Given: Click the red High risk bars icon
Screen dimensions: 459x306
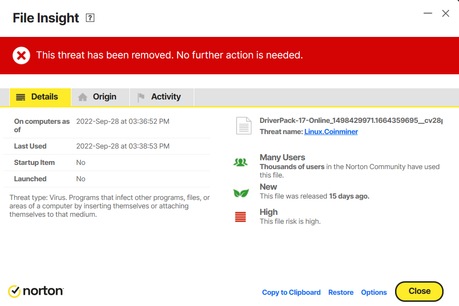Looking at the screenshot, I should coord(240,217).
